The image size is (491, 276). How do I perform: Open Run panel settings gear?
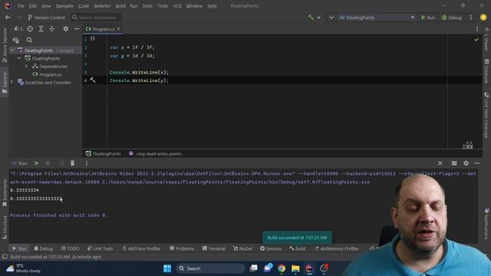pos(466,163)
